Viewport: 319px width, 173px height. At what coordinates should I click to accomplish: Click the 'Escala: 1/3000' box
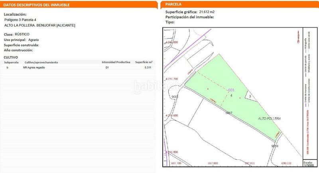point(310,163)
